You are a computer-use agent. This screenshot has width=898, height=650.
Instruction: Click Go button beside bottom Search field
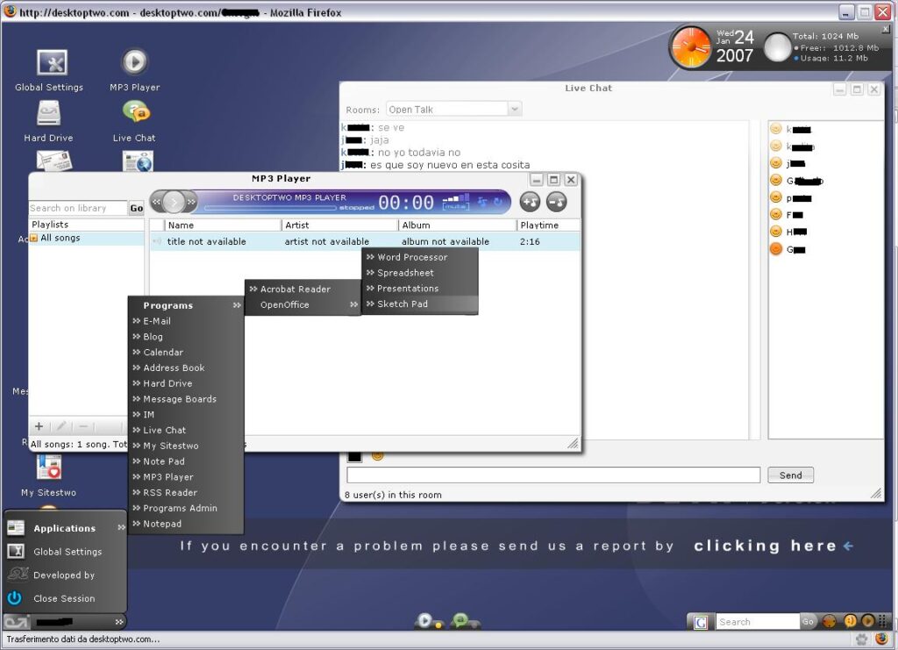[808, 622]
